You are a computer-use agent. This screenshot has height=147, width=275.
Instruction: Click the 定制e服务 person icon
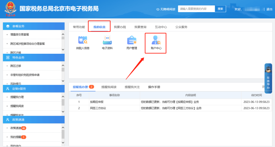(8, 89)
